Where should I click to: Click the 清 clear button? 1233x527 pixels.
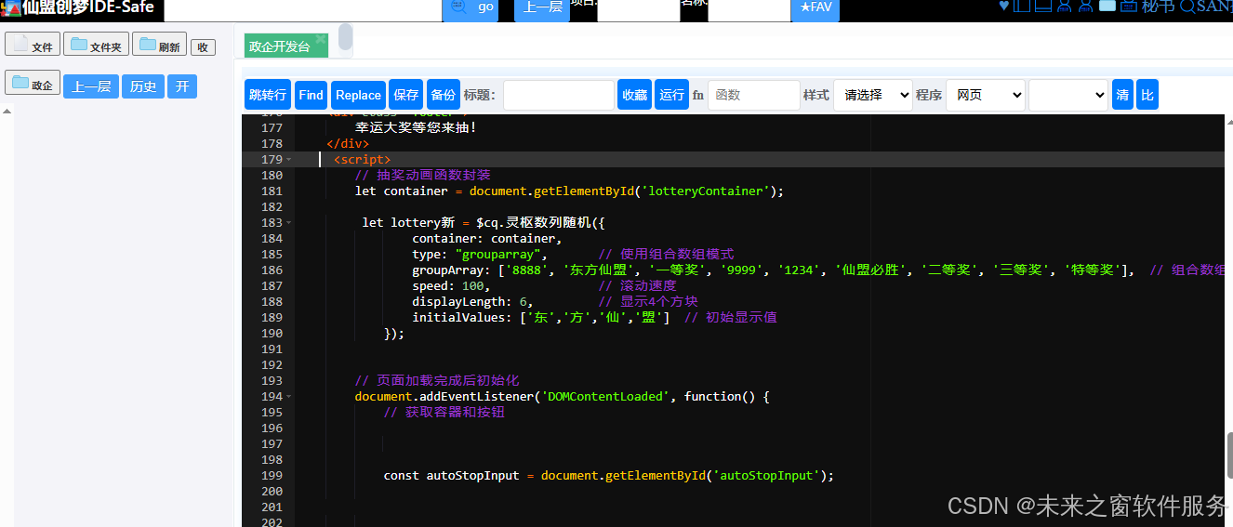[1122, 95]
